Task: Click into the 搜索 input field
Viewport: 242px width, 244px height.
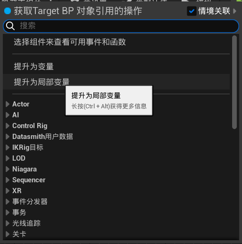Action: click(121, 26)
